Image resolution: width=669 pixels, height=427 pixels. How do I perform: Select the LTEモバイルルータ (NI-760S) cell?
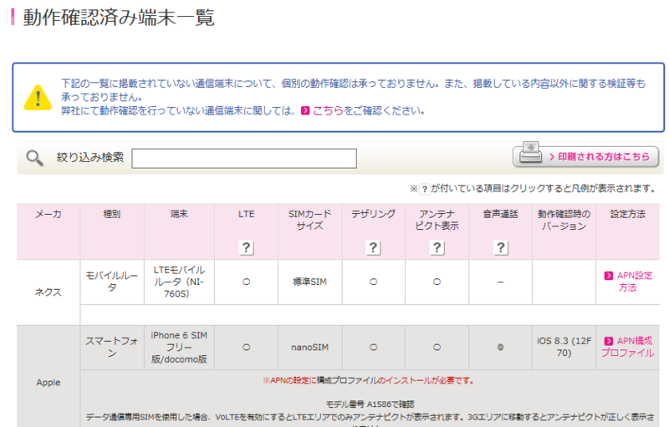click(x=179, y=282)
